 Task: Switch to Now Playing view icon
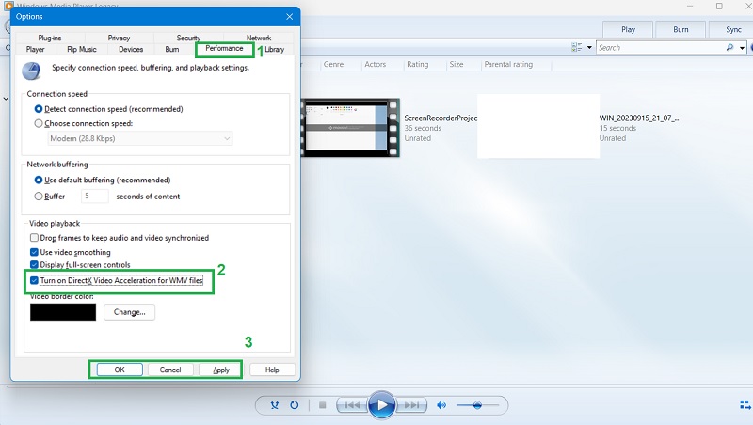[x=745, y=405]
